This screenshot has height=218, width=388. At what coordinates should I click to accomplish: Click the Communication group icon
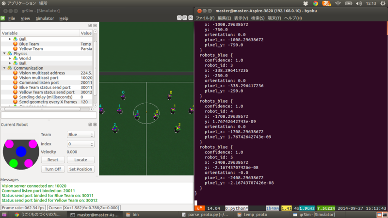point(10,68)
